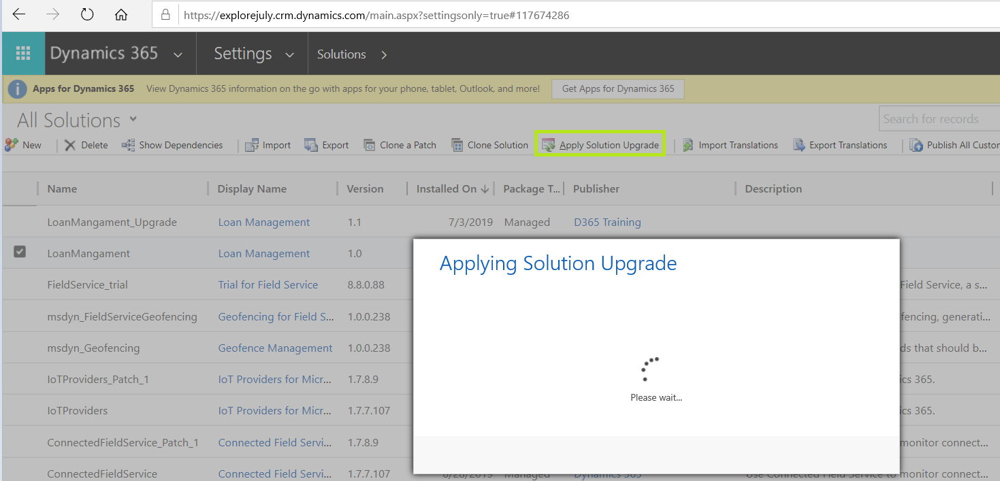
Task: Open the D365 Training publisher link
Action: [607, 222]
